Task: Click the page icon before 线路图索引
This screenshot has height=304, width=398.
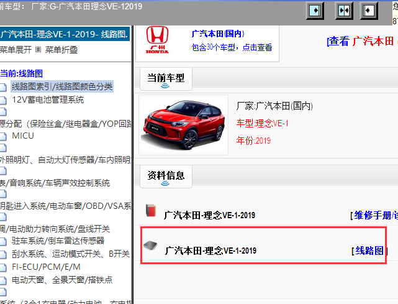Action: point(2,87)
